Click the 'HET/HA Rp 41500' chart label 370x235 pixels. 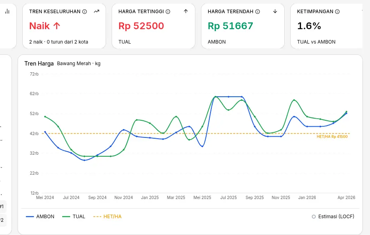point(332,137)
